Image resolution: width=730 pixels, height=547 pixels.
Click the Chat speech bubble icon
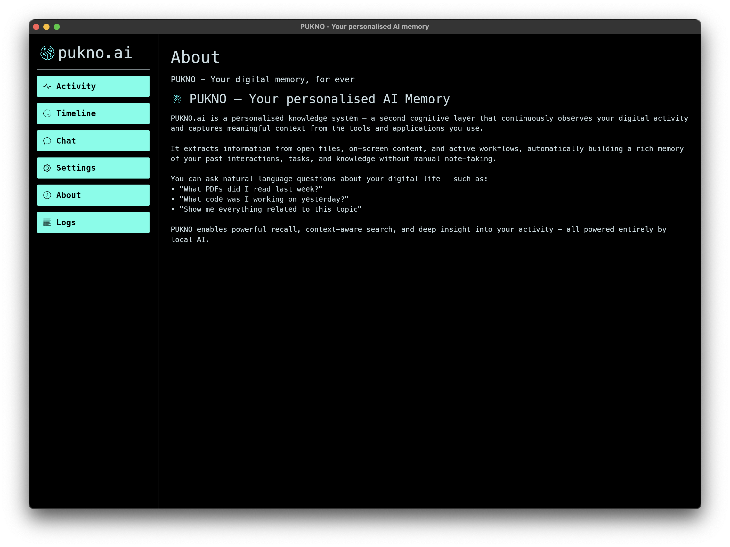(47, 141)
